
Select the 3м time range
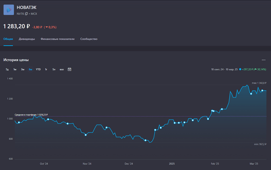22,70
